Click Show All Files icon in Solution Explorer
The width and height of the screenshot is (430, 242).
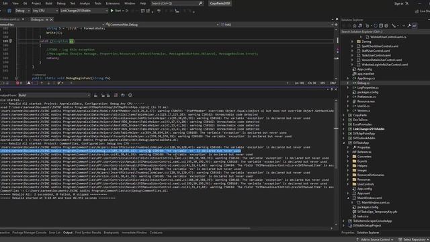386,26
